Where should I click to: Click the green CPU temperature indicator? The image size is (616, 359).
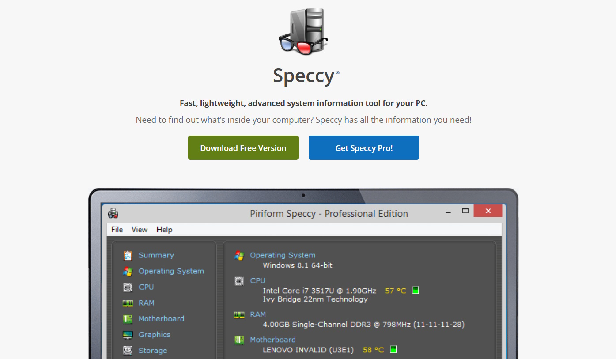tap(416, 291)
